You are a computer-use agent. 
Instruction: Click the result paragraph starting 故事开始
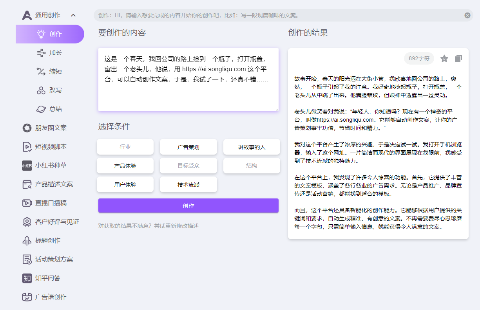pos(378,87)
